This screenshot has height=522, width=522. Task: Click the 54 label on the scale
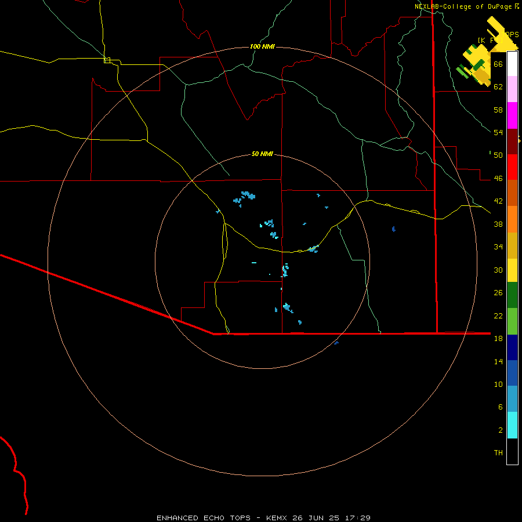[498, 132]
